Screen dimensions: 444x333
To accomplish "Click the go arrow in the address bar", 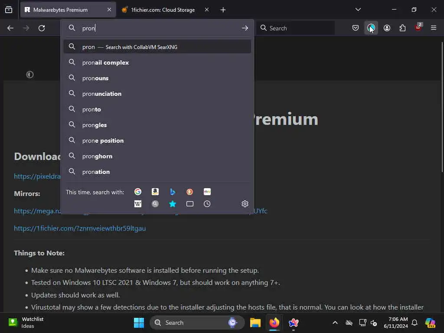I will point(245,28).
